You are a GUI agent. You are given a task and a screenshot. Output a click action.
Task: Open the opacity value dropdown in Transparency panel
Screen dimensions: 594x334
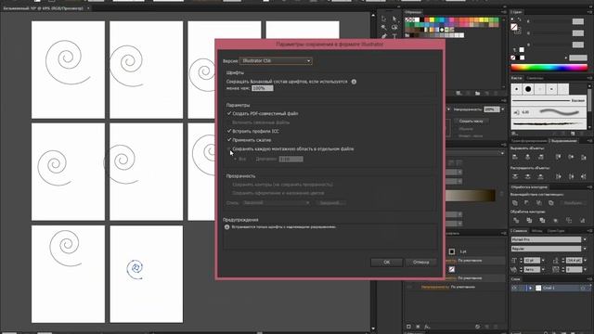pyautogui.click(x=502, y=109)
